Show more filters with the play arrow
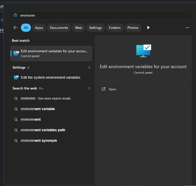This screenshot has width=196, height=186. (148, 27)
